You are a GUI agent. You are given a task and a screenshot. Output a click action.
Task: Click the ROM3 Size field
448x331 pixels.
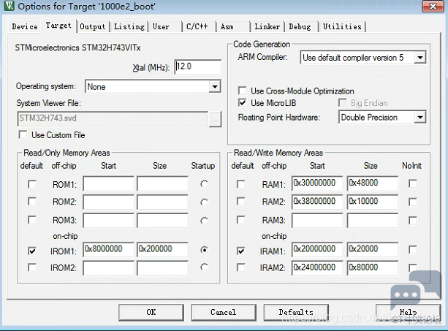tap(162, 221)
